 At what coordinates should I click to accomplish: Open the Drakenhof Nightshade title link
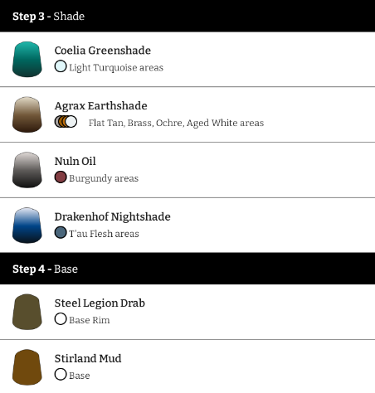[x=112, y=216]
